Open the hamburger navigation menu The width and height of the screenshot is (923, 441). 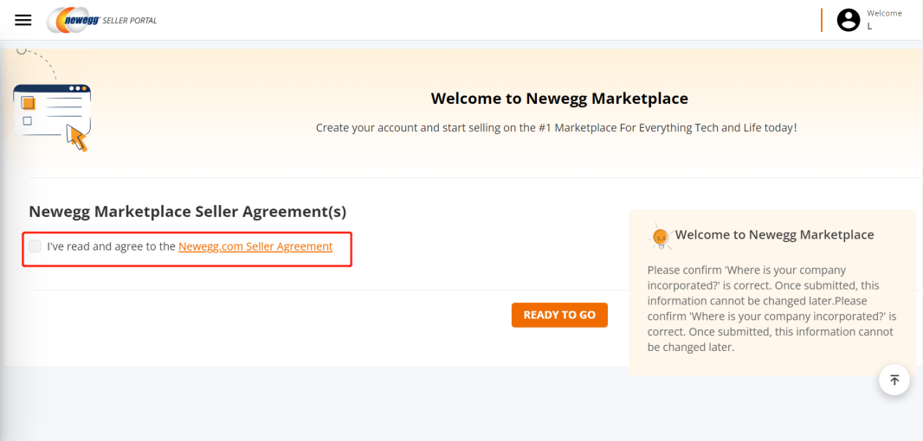click(x=23, y=20)
